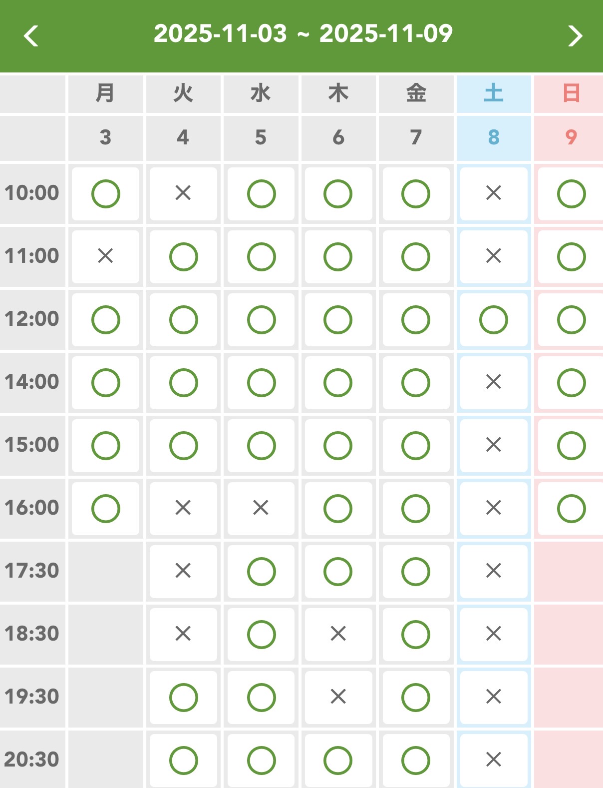
Task: Click the unavailable 20:30 slot on Saturday 8
Action: point(494,760)
